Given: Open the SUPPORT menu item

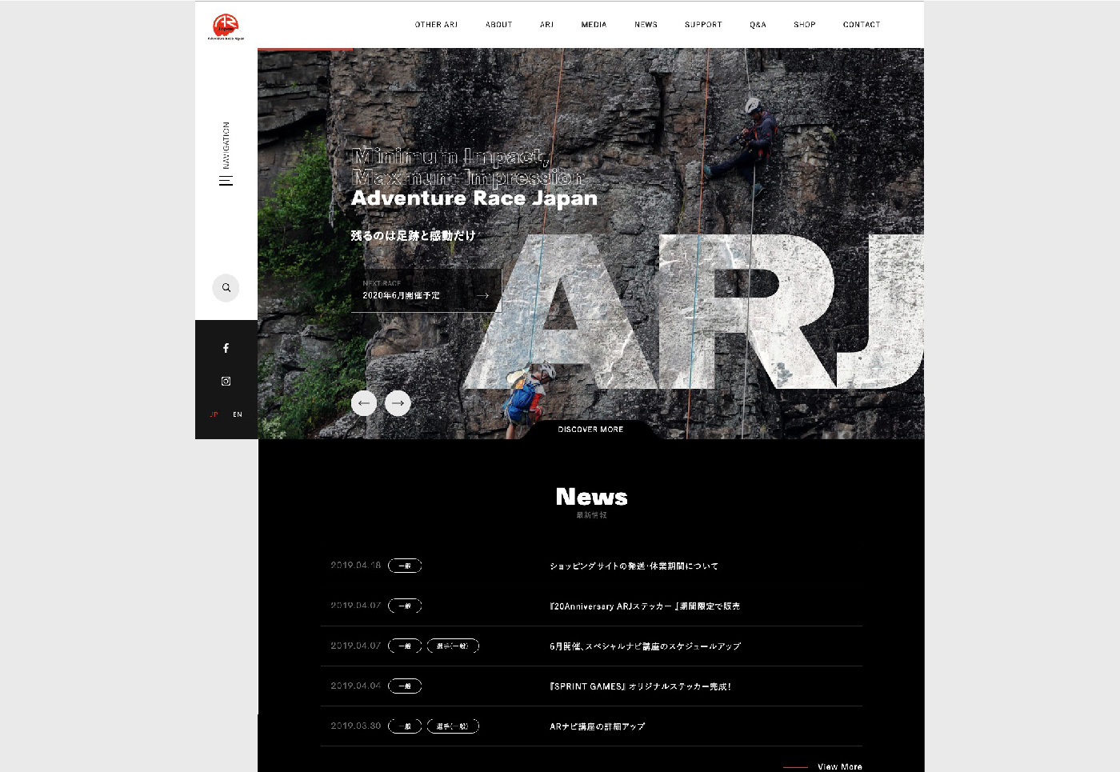Looking at the screenshot, I should 703,25.
